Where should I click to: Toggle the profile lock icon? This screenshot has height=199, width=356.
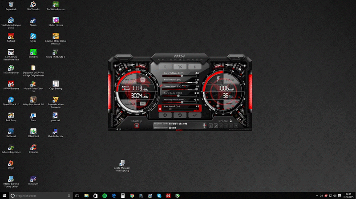(231, 121)
